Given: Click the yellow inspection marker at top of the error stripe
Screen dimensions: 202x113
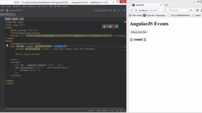Looking at the screenshot, I should tap(125, 22).
